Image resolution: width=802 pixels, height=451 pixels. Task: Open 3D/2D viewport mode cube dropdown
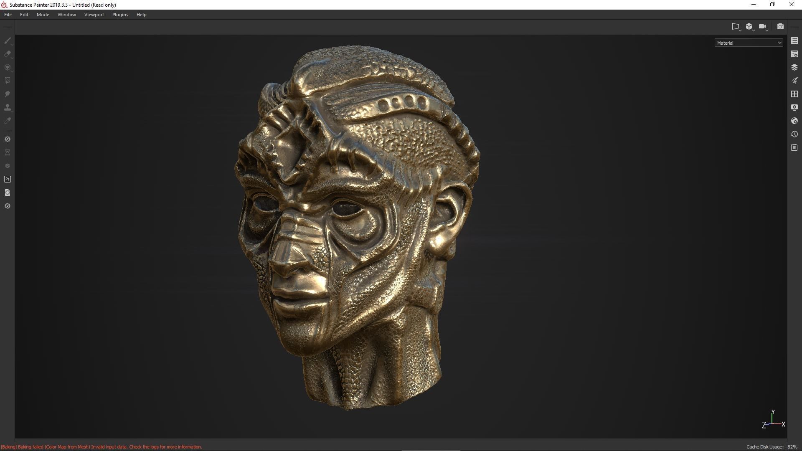click(750, 27)
